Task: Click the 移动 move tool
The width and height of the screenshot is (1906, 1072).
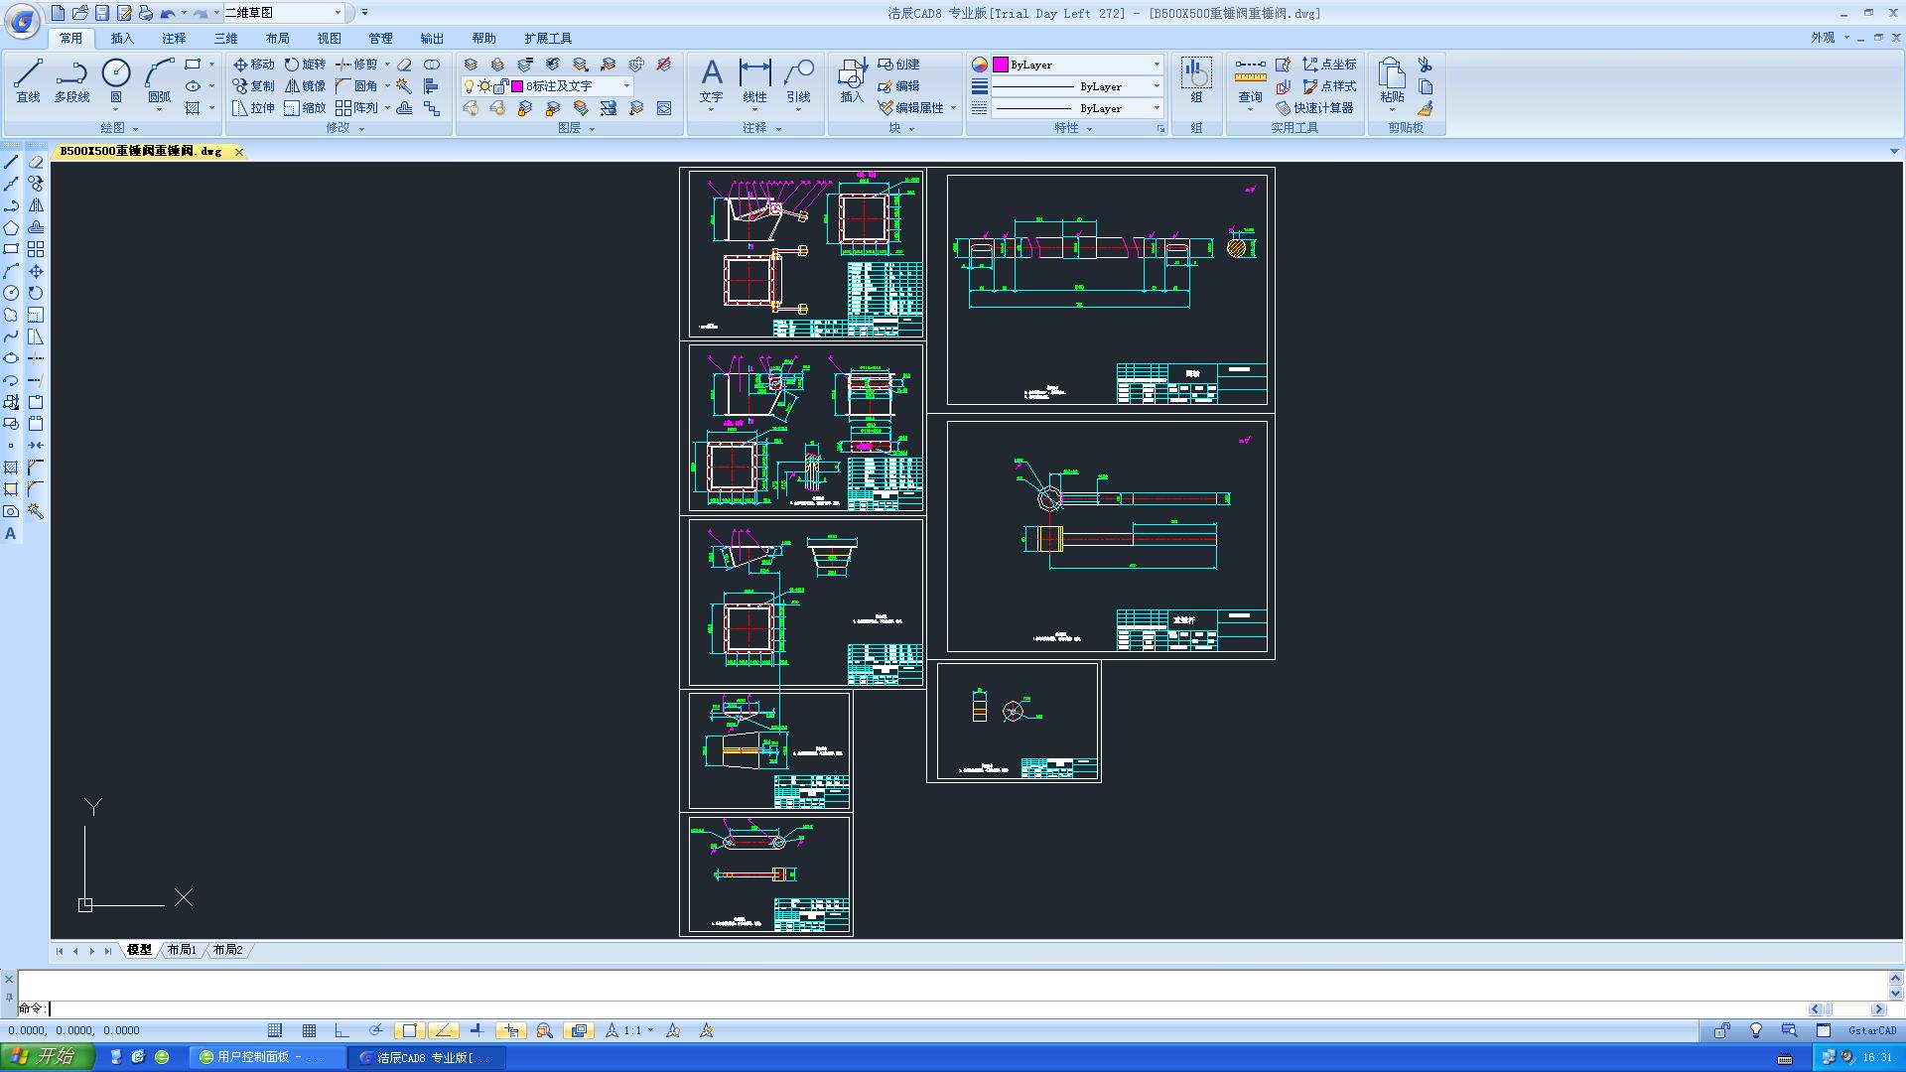Action: pyautogui.click(x=253, y=65)
